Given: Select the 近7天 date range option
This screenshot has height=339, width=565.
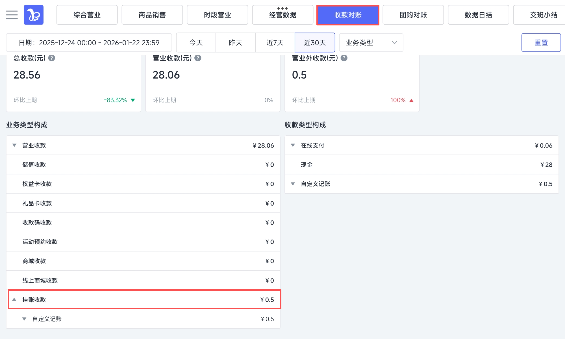Looking at the screenshot, I should [x=275, y=43].
